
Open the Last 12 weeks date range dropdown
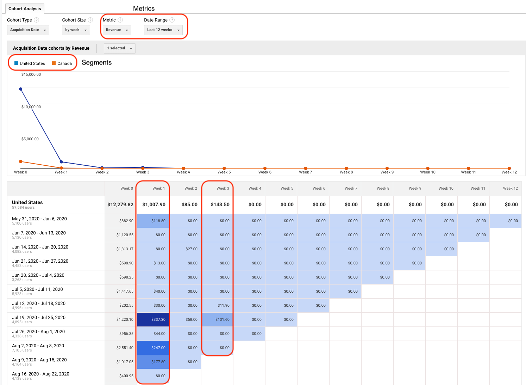pos(163,30)
